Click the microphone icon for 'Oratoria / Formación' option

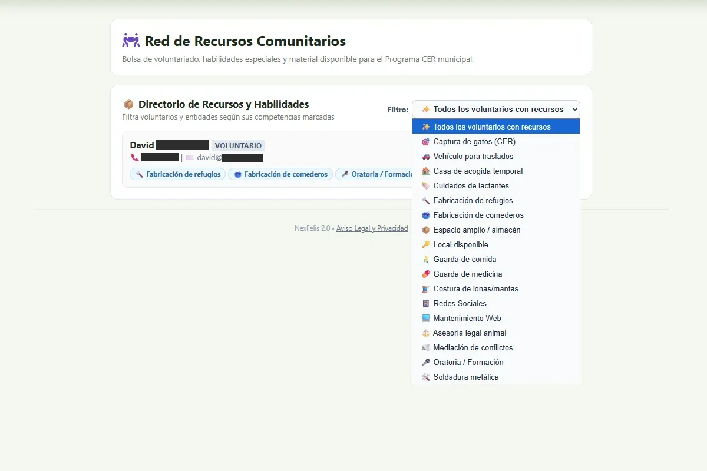(426, 362)
